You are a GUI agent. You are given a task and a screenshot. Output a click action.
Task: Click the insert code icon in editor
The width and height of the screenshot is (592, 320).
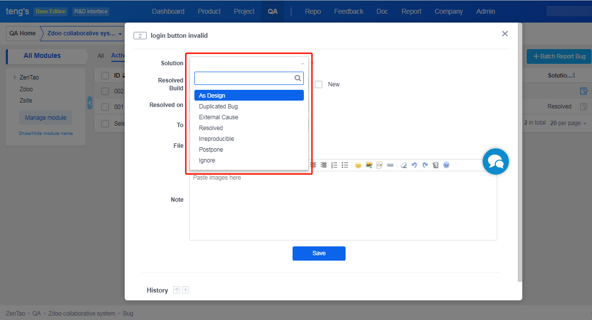(x=379, y=165)
